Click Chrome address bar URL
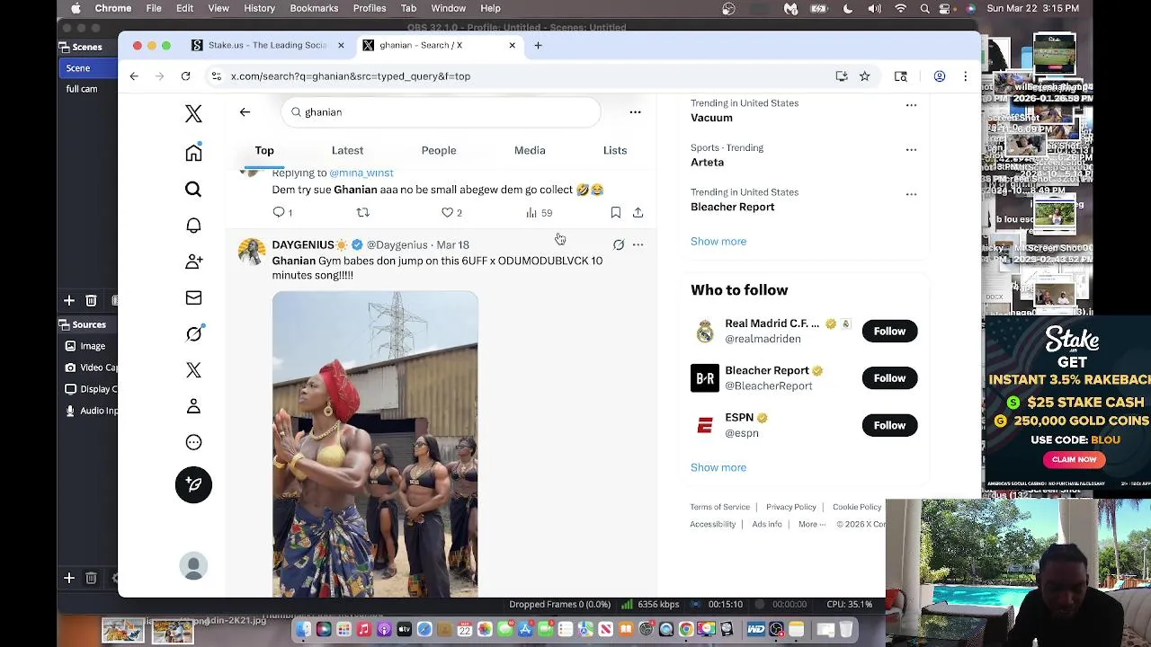Viewport: 1151px width, 647px height. 351,76
